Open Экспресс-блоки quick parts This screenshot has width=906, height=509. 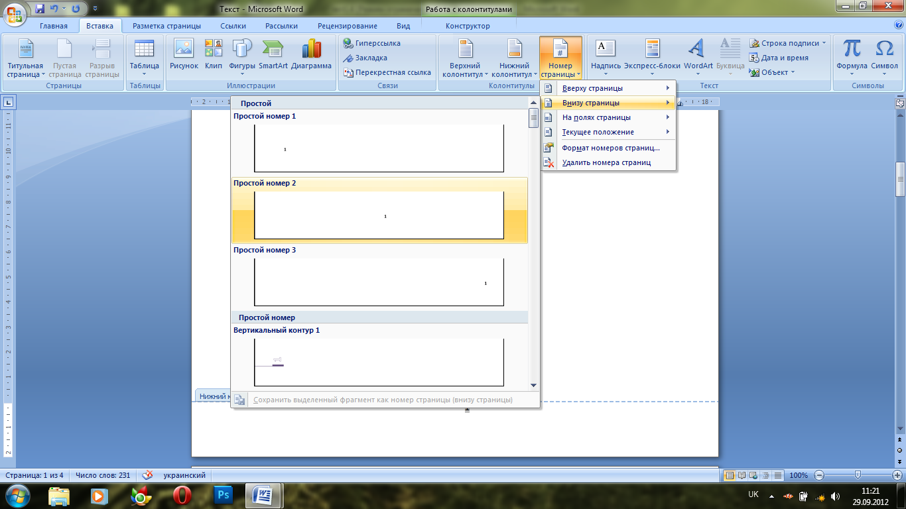pos(652,58)
